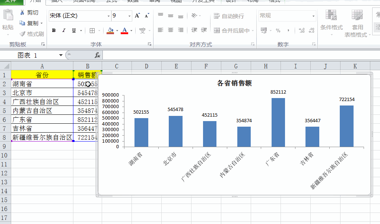
Task: Expand Merge and Center dropdown arrow
Action: point(253,31)
